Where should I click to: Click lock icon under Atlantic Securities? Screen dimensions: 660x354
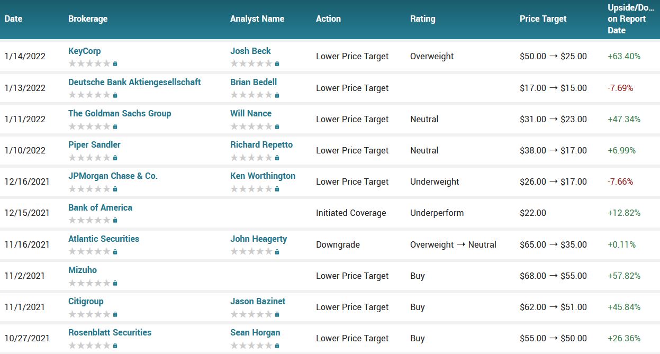point(115,252)
